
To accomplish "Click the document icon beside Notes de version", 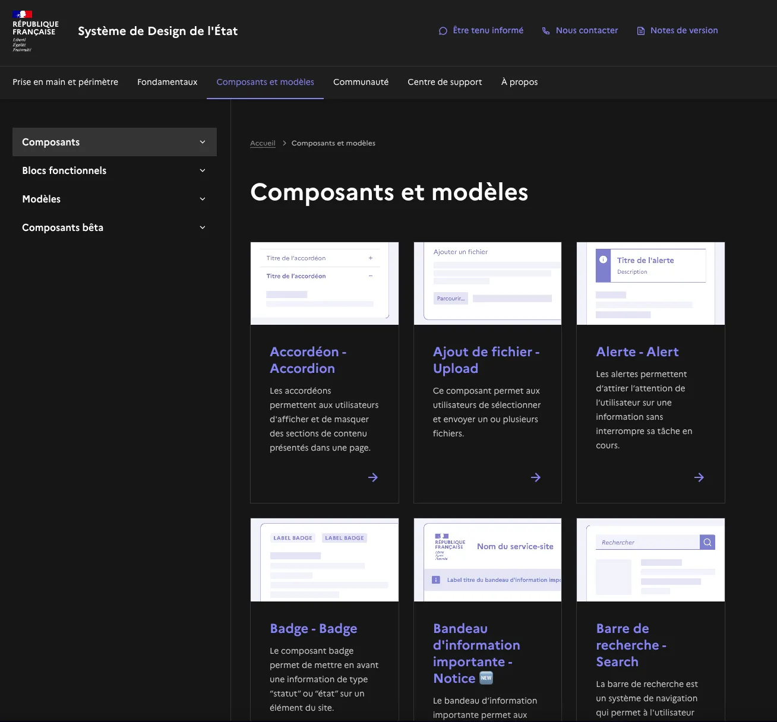I will (x=641, y=31).
